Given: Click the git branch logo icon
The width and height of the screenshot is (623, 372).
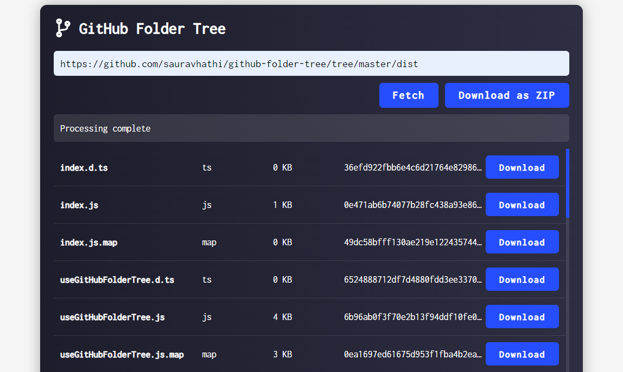Looking at the screenshot, I should (63, 28).
